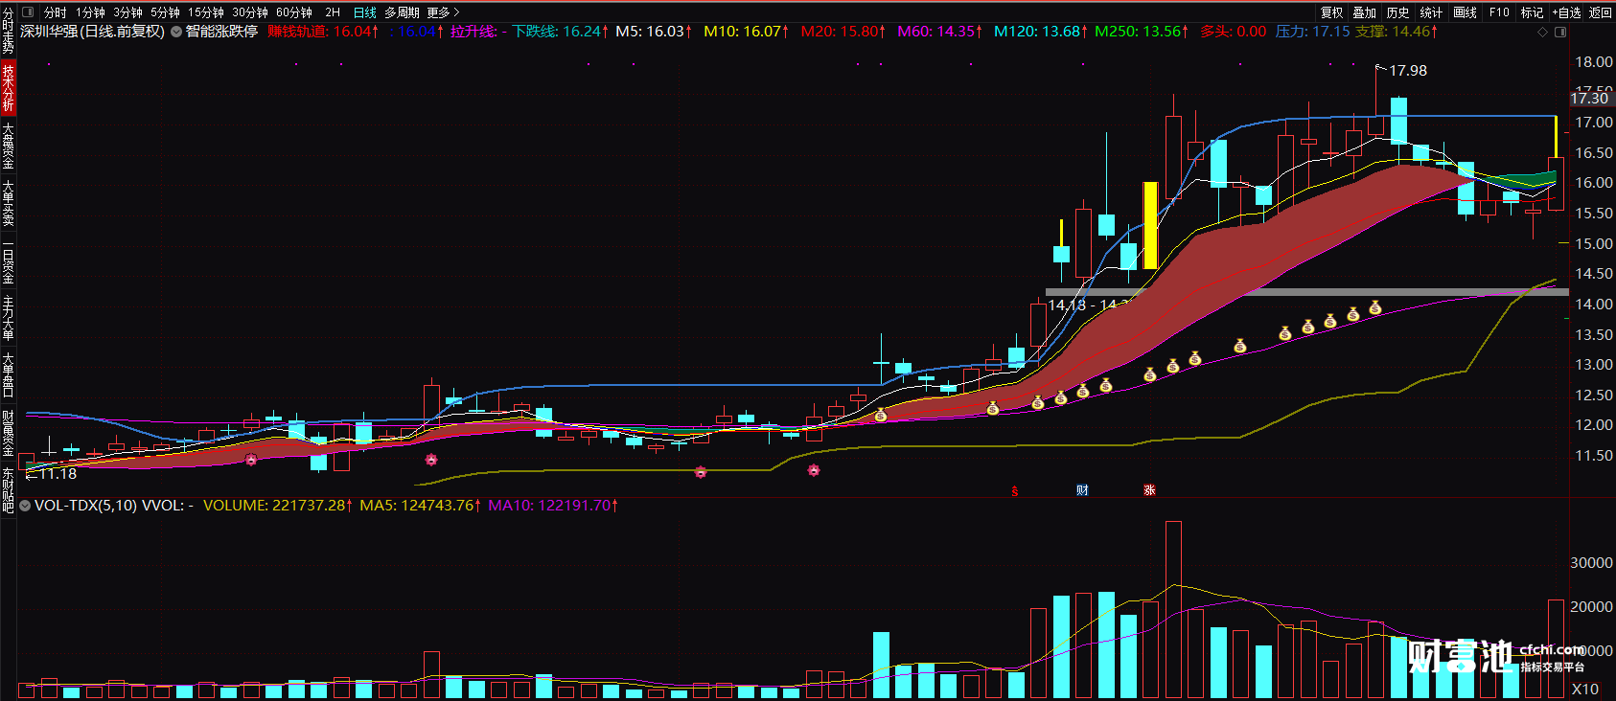This screenshot has height=701, width=1616.
Task: Open the 大单买卖 sidebar tab
Action: click(x=8, y=203)
